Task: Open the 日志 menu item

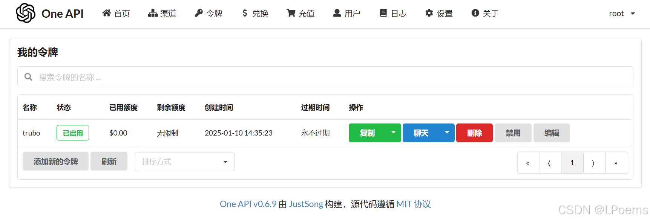Action: pyautogui.click(x=393, y=14)
